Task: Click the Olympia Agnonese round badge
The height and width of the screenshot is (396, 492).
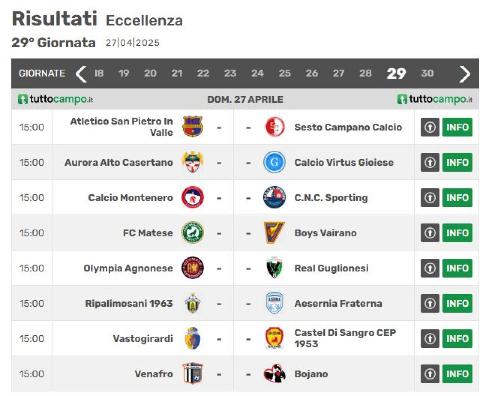Action: pyautogui.click(x=193, y=268)
